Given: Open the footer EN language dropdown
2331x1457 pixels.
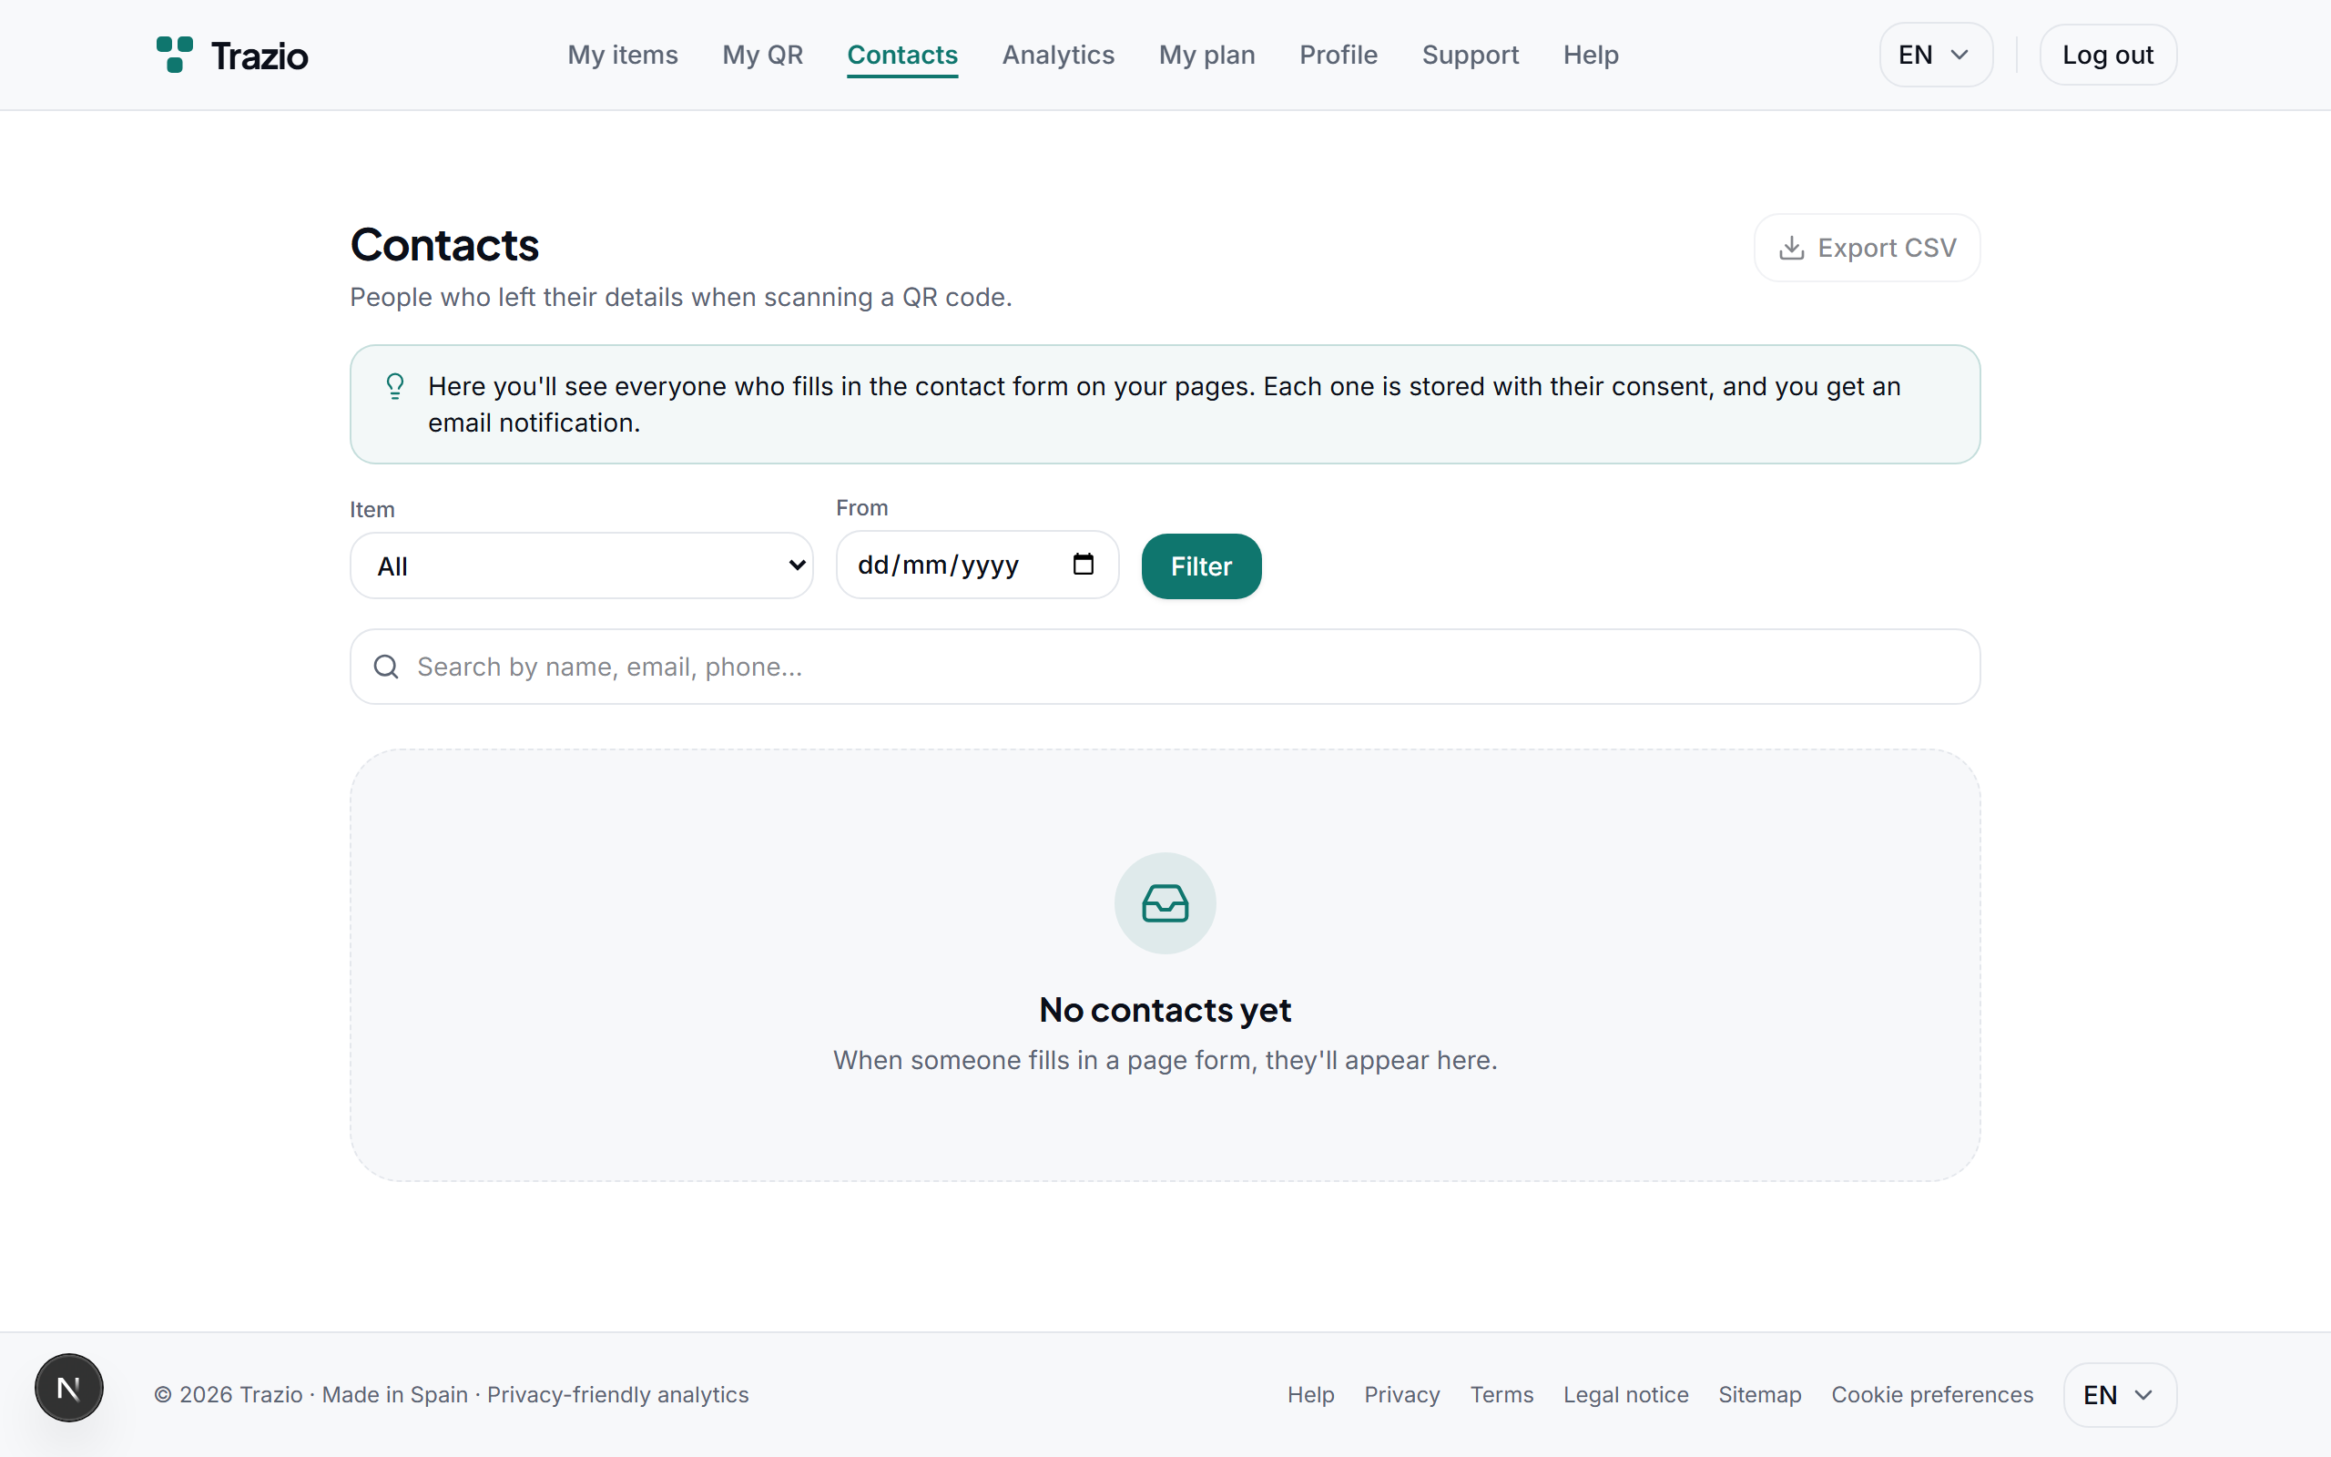Looking at the screenshot, I should (2119, 1394).
